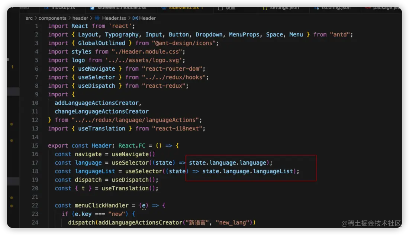Click 'MenuProps' in the antd import line
The image size is (409, 235).
244,35
